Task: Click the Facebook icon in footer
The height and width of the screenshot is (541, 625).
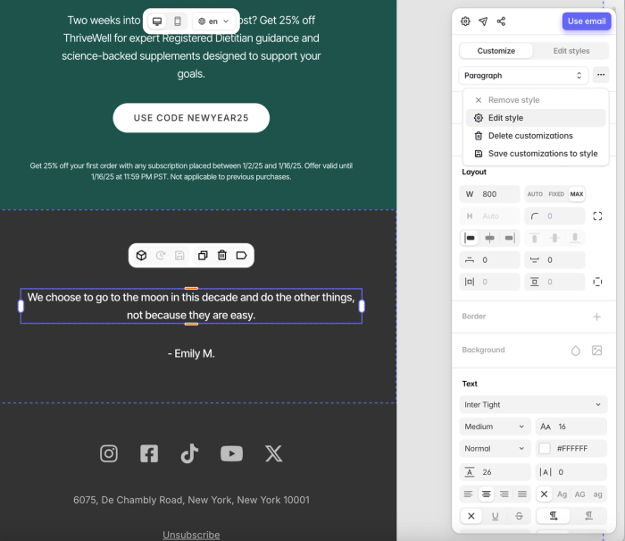Action: [149, 453]
